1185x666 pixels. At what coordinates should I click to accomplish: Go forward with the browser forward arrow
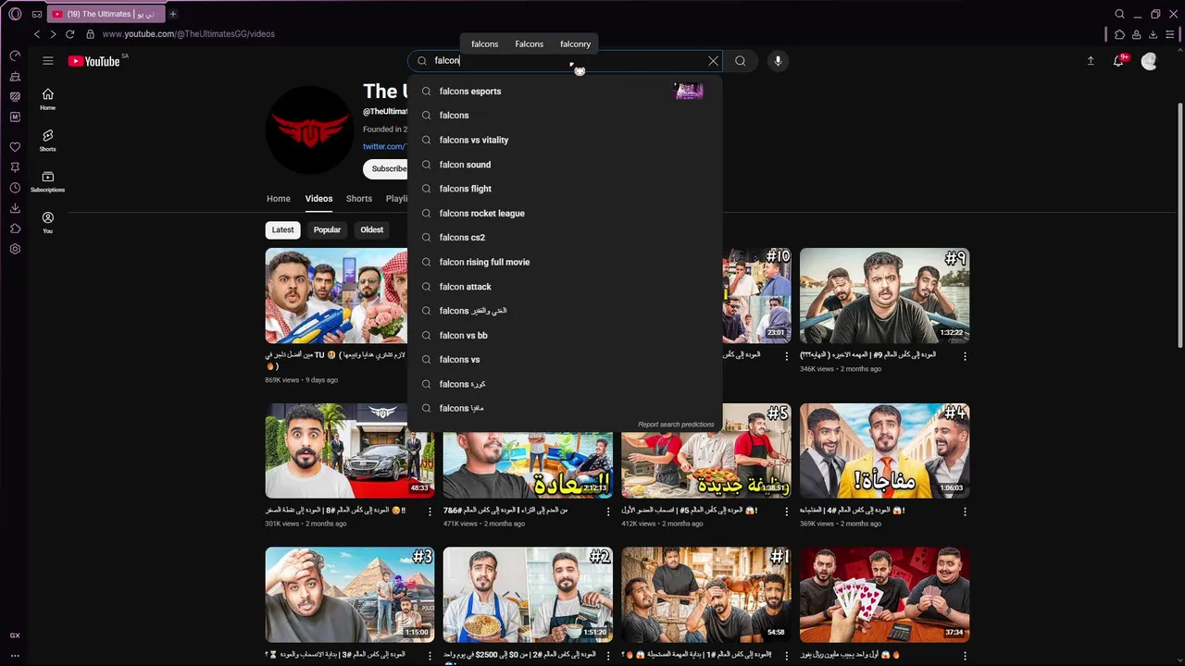click(53, 34)
